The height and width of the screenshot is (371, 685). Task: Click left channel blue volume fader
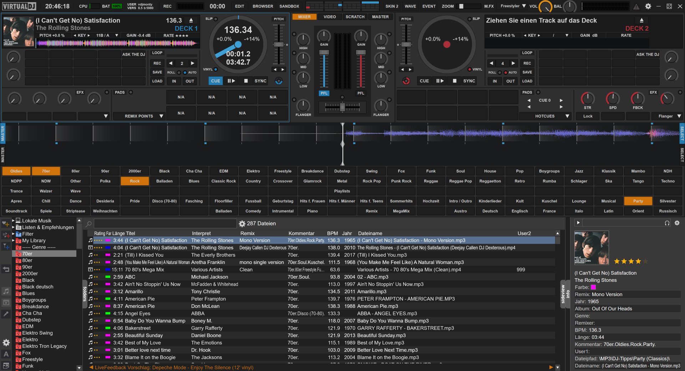click(324, 52)
